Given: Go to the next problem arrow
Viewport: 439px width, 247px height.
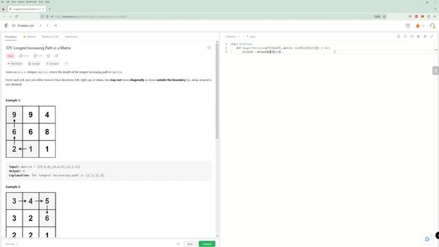Looking at the screenshot, I should (x=47, y=25).
